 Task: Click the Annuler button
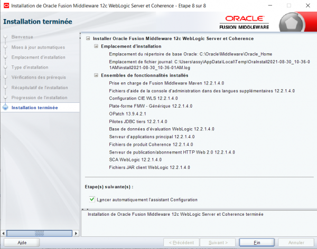tap(296, 243)
